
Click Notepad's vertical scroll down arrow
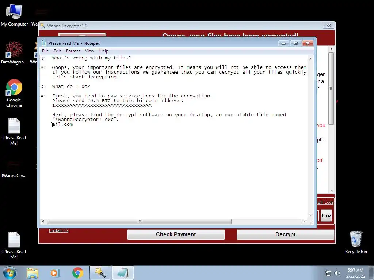pos(310,215)
